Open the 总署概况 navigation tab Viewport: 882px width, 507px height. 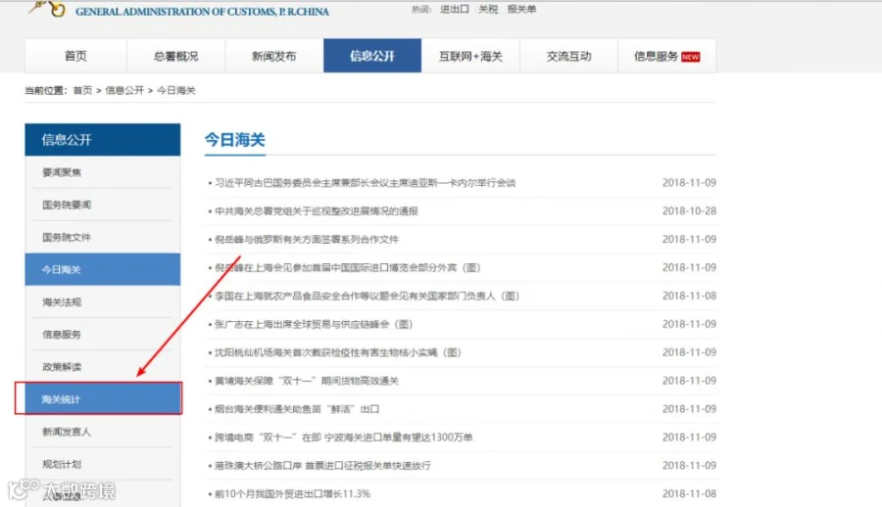(x=176, y=56)
